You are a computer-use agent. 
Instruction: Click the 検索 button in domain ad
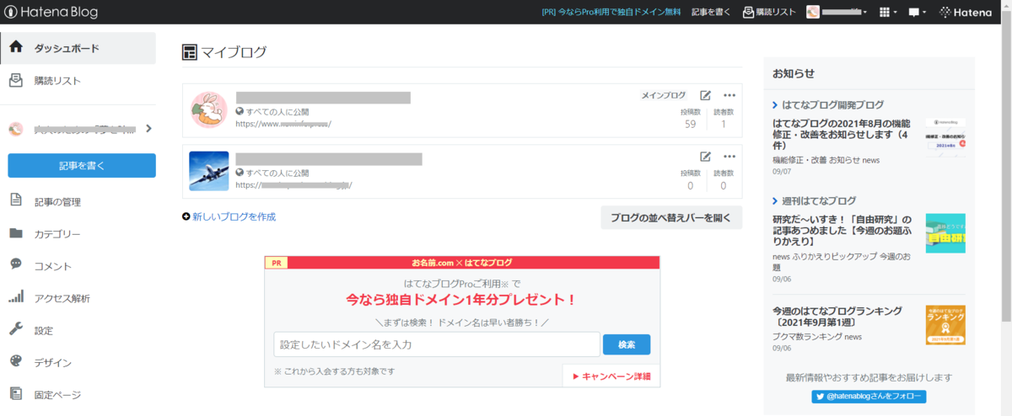click(627, 344)
